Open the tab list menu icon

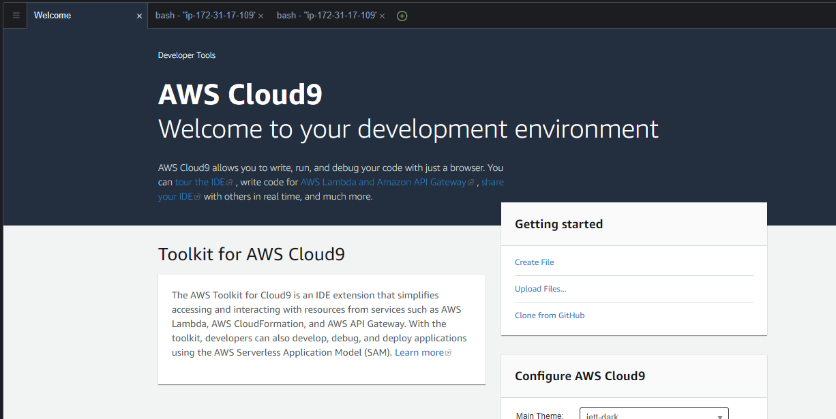pyautogui.click(x=16, y=15)
